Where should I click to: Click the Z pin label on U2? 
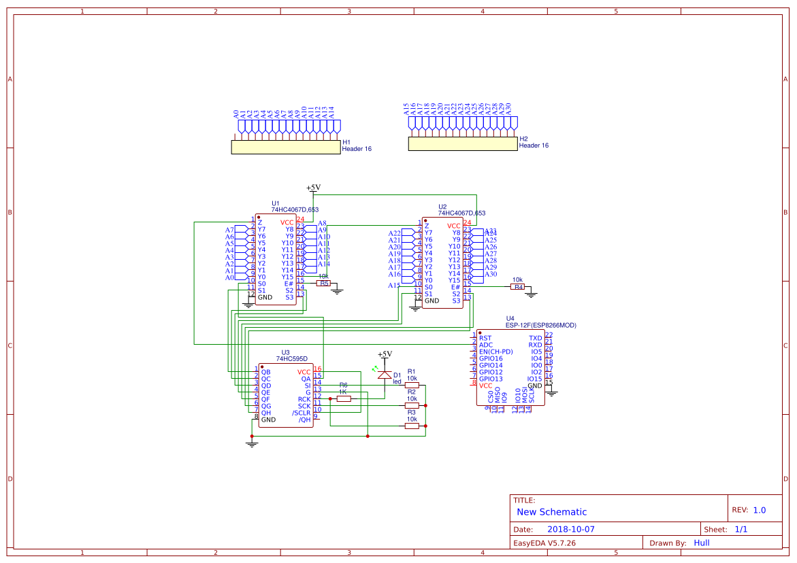(427, 226)
